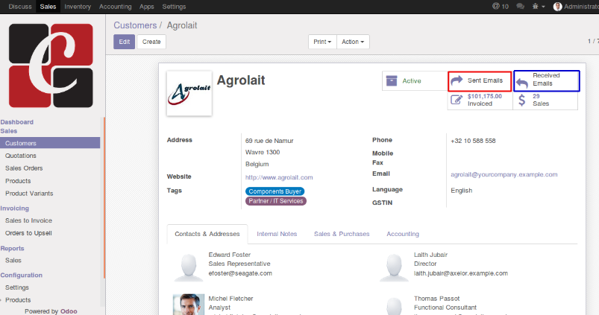Screen dimensions: 599x315
Task: Open Received Emails
Action: coord(546,80)
